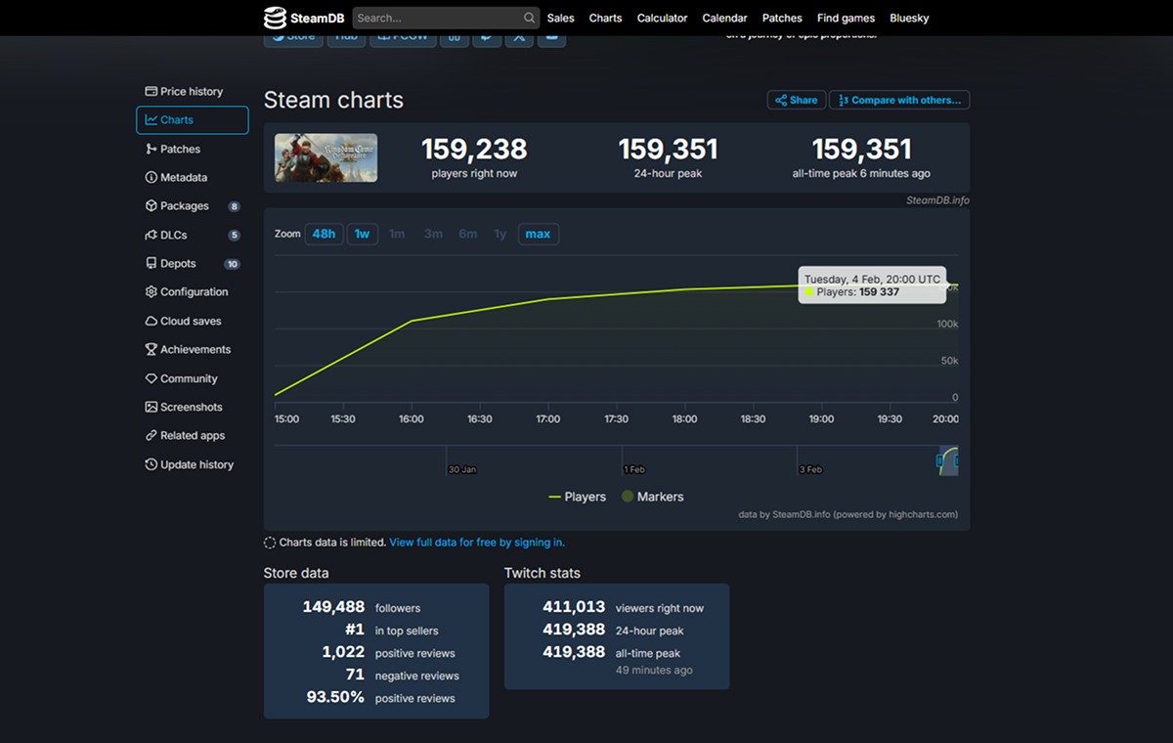The image size is (1173, 743).
Task: Click the 6m zoom option
Action: [468, 234]
